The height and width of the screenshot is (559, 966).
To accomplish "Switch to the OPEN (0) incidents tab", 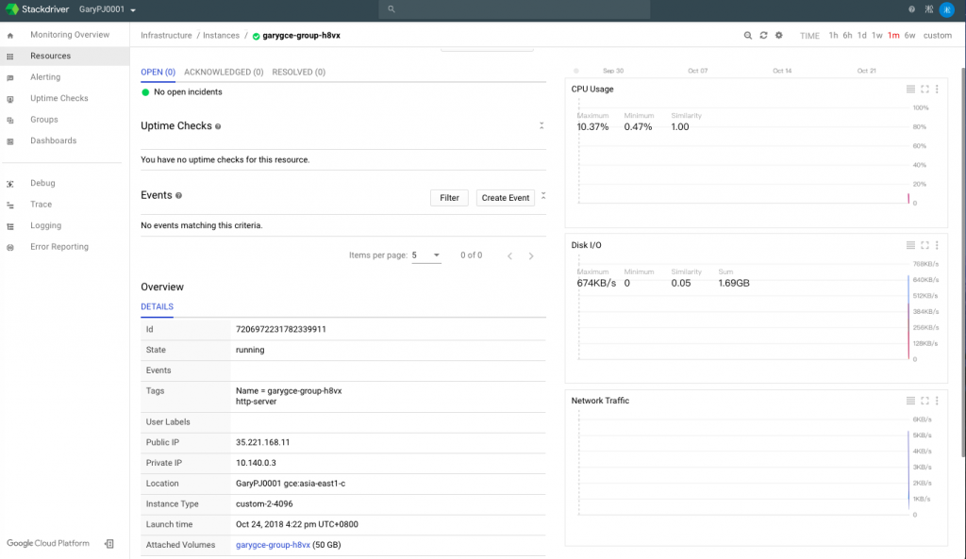I will click(158, 72).
